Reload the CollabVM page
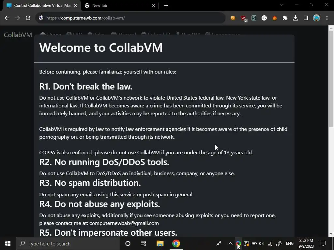This screenshot has width=334, height=250. click(28, 18)
